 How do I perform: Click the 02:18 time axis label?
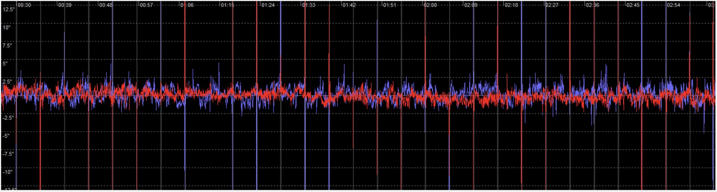point(511,5)
